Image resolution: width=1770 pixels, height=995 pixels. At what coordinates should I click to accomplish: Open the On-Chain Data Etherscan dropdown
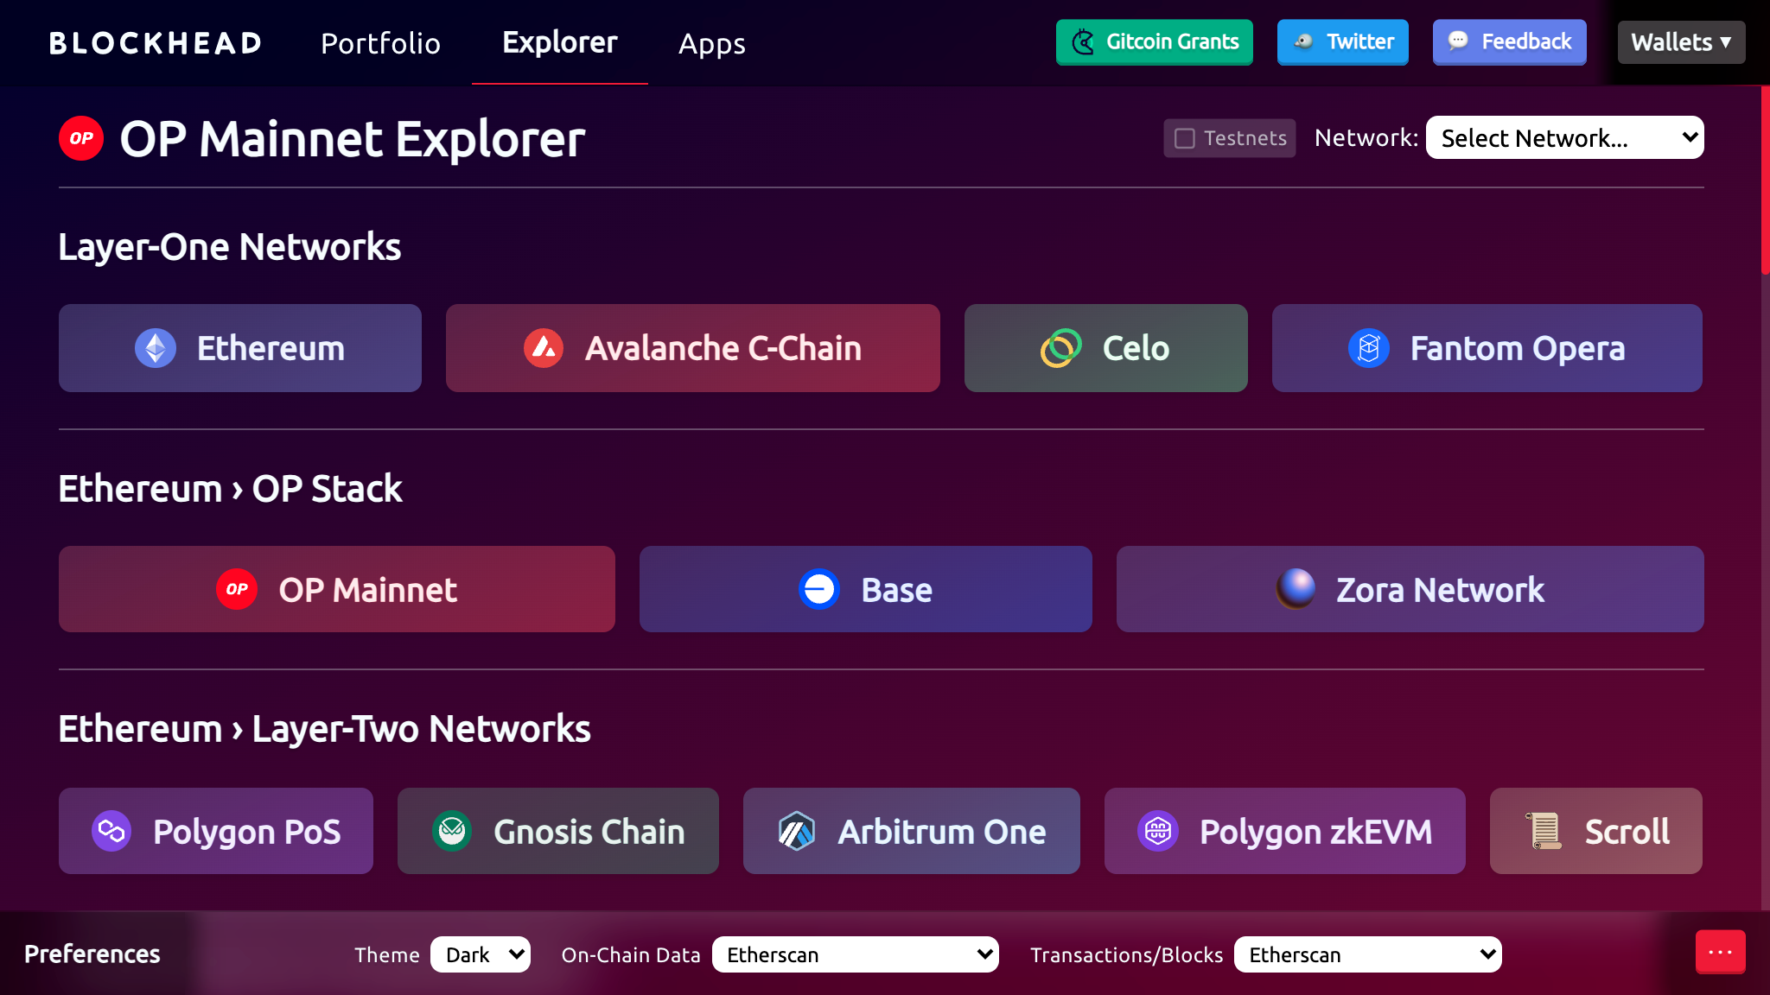pos(856,954)
